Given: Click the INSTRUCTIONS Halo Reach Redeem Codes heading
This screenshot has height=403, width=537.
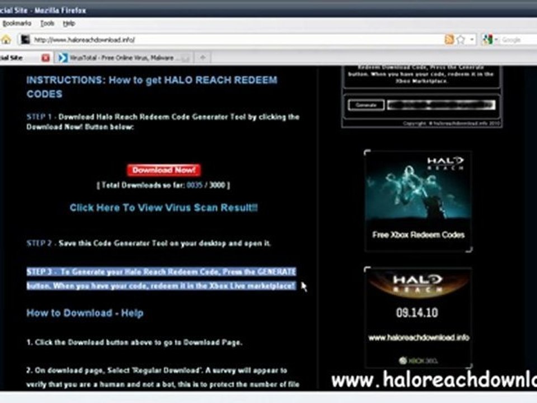Looking at the screenshot, I should [x=152, y=87].
